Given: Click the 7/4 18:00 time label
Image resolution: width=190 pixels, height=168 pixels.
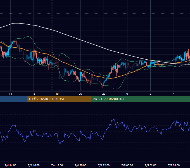Looking at the screenshot, I should pyautogui.click(x=57, y=165).
